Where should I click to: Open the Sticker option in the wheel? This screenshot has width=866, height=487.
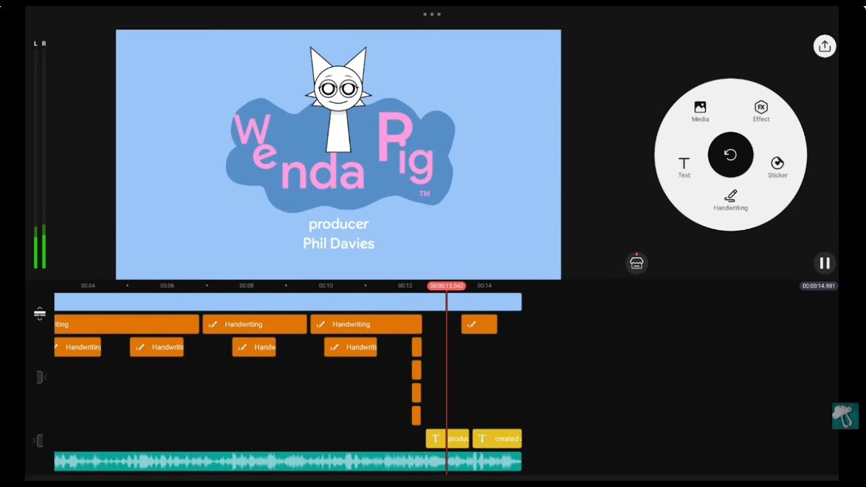[x=777, y=168]
